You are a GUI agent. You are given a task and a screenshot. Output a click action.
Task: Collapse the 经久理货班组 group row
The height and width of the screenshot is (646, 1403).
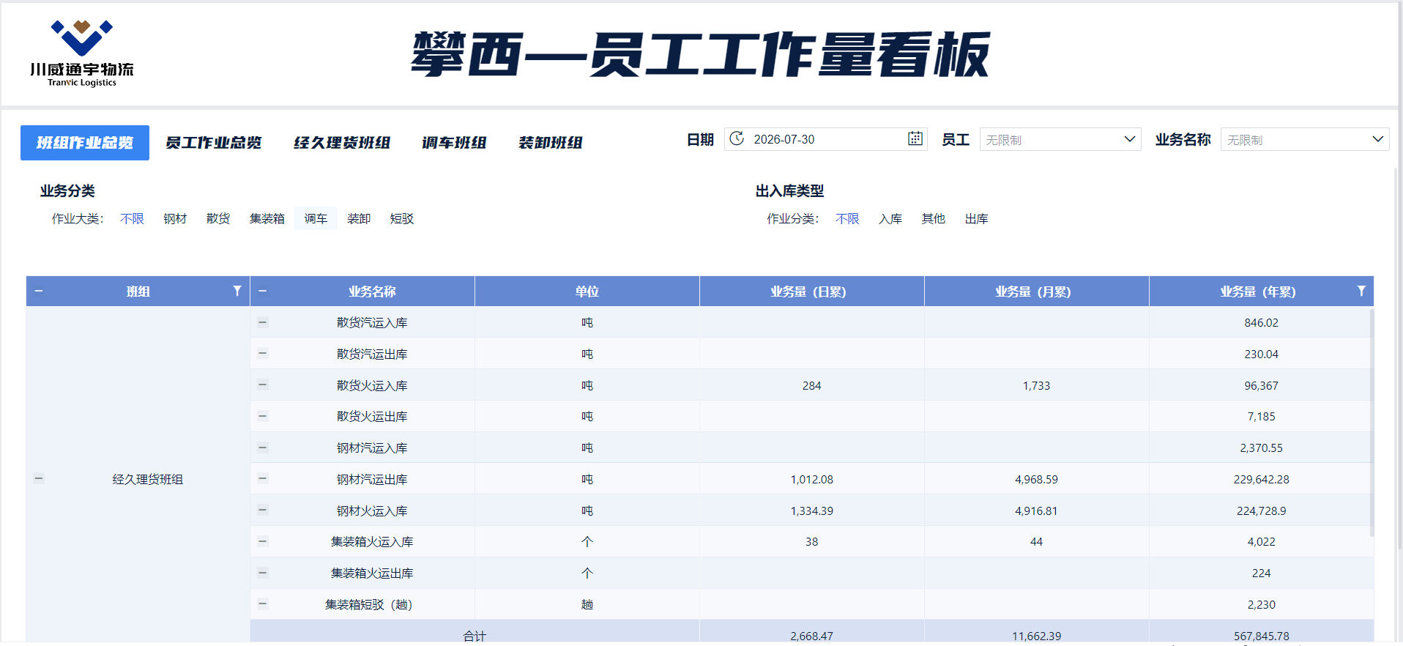pos(39,478)
